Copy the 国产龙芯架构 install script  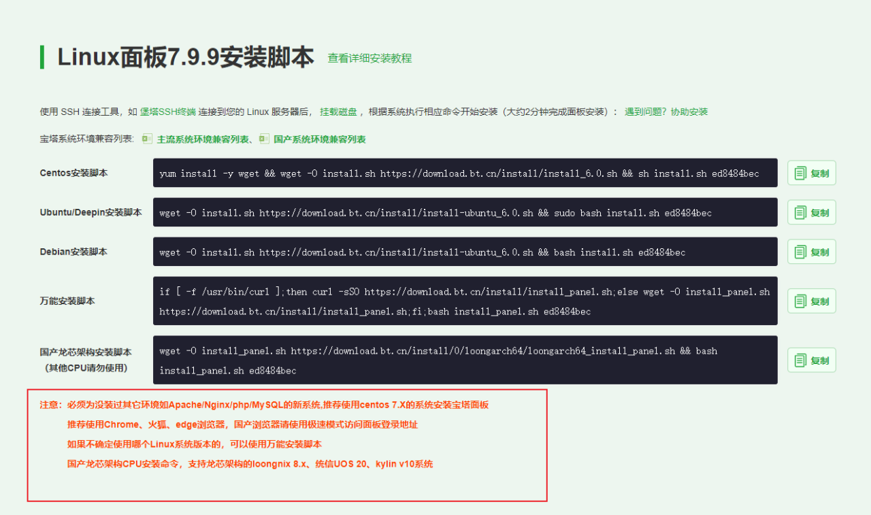pos(811,360)
